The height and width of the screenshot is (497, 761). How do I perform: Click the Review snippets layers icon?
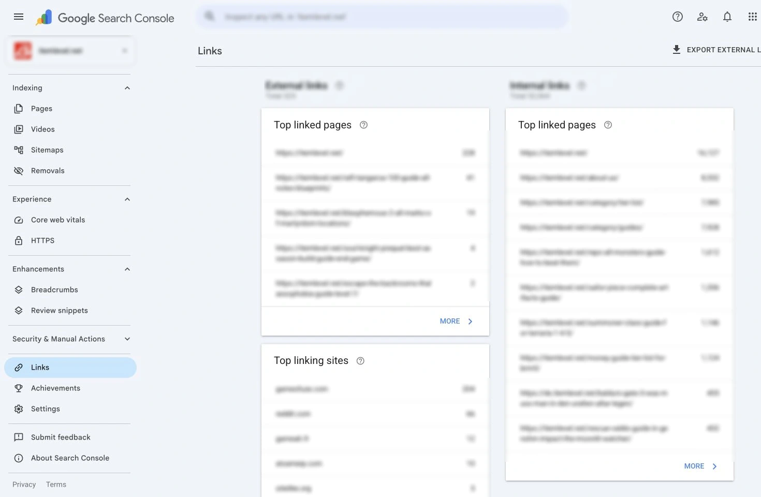click(x=19, y=311)
